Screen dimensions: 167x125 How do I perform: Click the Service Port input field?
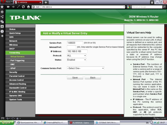click(75, 43)
